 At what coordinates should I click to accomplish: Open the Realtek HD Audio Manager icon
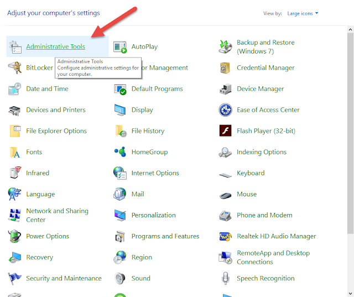(x=226, y=237)
